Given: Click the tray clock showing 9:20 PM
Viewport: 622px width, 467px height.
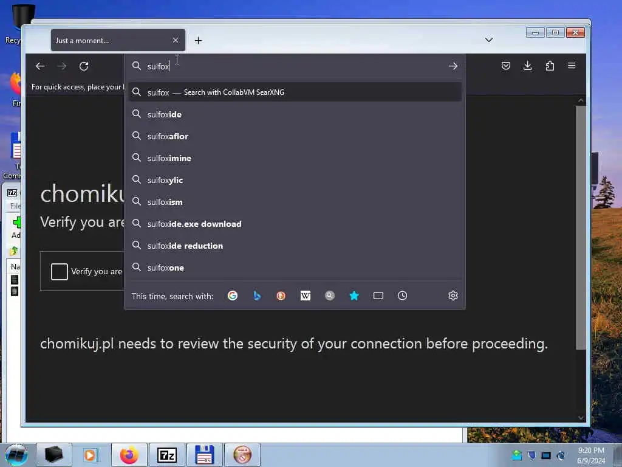Looking at the screenshot, I should coord(591,455).
